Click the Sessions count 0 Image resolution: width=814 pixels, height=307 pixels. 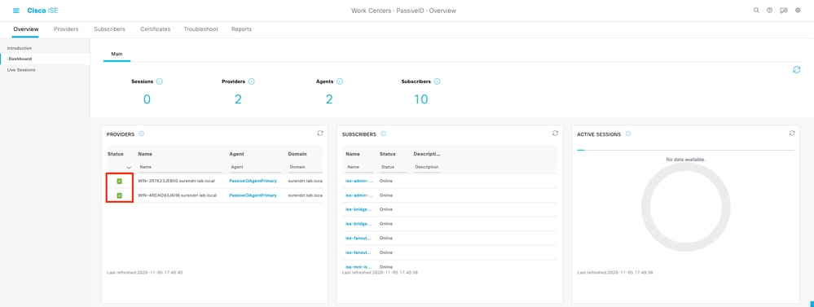pos(147,99)
